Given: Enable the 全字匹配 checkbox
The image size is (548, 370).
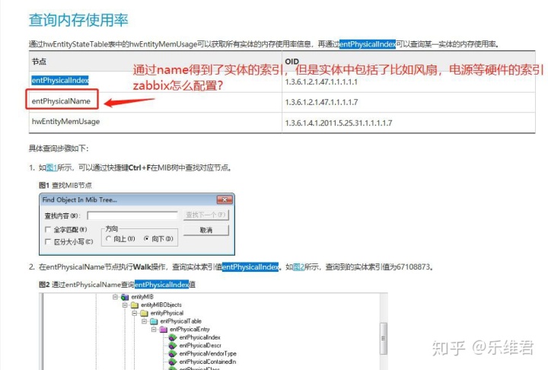Looking at the screenshot, I should click(48, 229).
